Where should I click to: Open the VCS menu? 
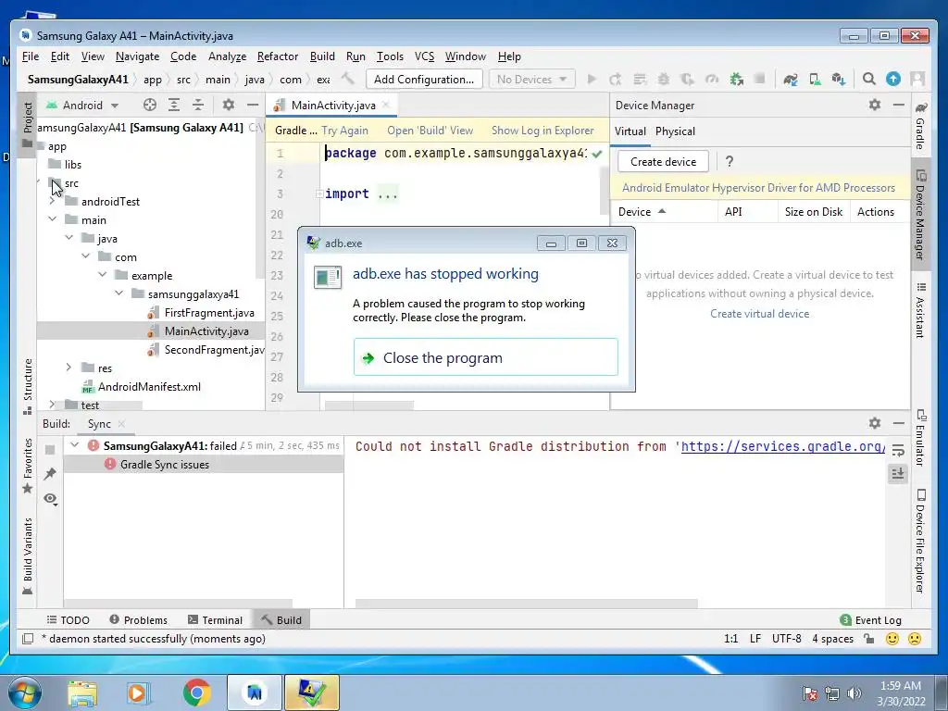[424, 56]
